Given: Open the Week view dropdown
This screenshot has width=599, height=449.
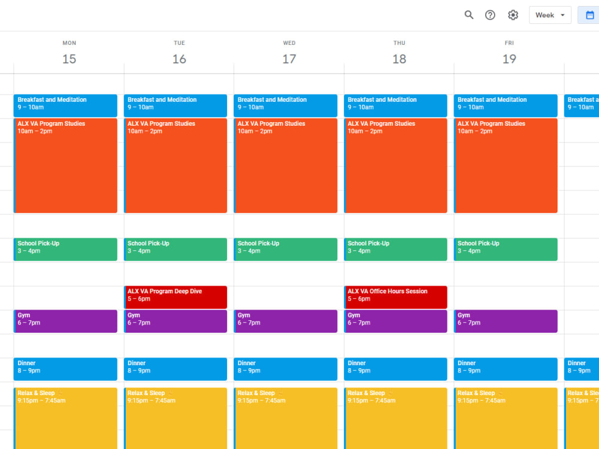Looking at the screenshot, I should click(x=550, y=15).
